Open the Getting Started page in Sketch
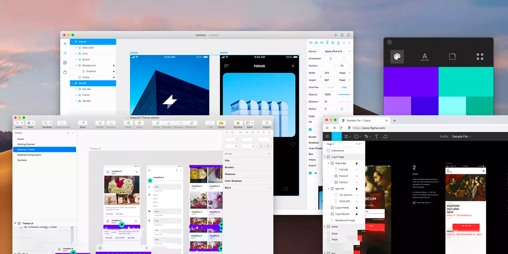The height and width of the screenshot is (254, 508). 26,144
